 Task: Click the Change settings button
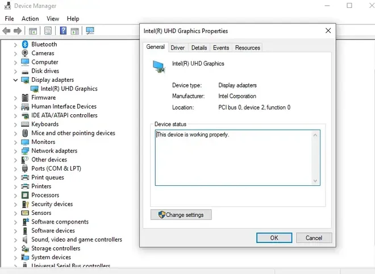pos(181,215)
